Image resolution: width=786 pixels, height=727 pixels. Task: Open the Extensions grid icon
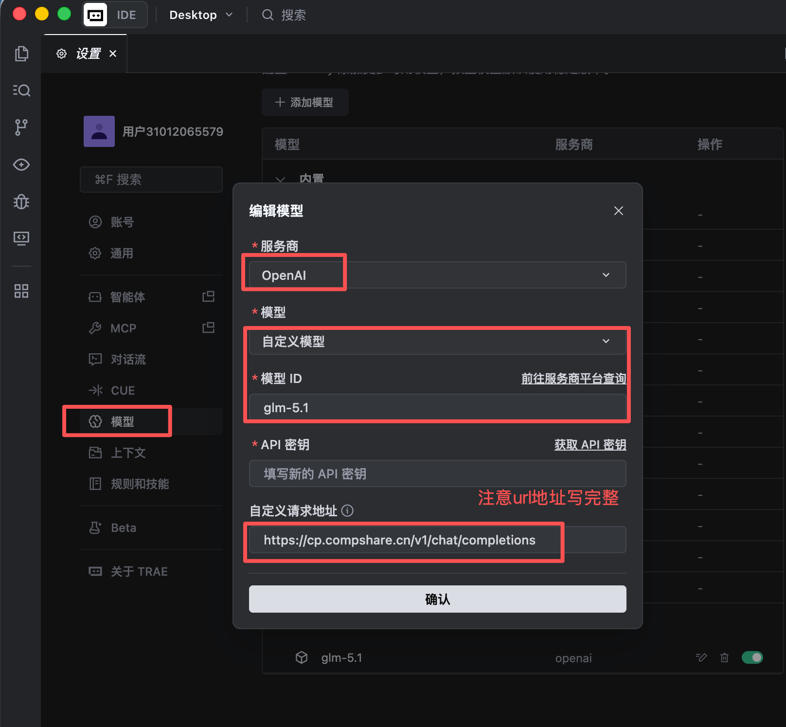(x=21, y=291)
